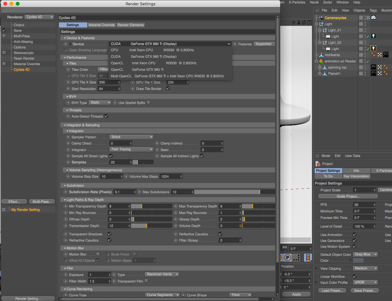Click the Samples slider bar
392x301 pixels.
[143, 162]
